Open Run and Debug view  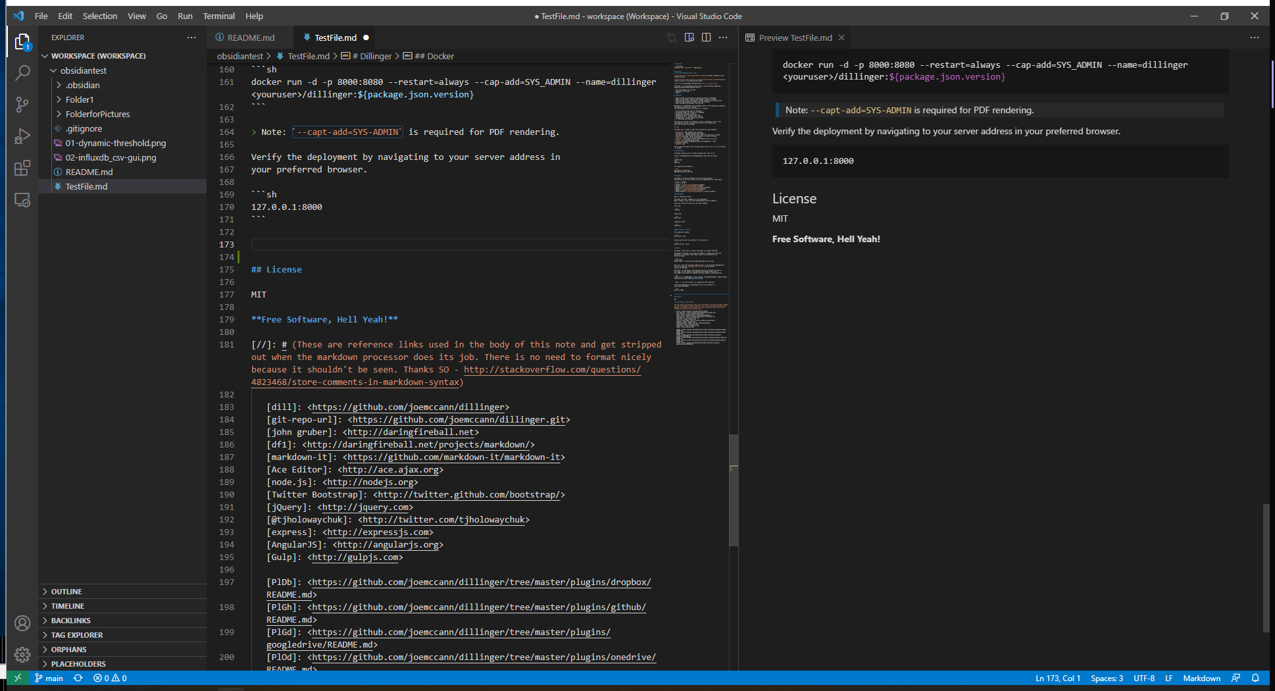(22, 136)
